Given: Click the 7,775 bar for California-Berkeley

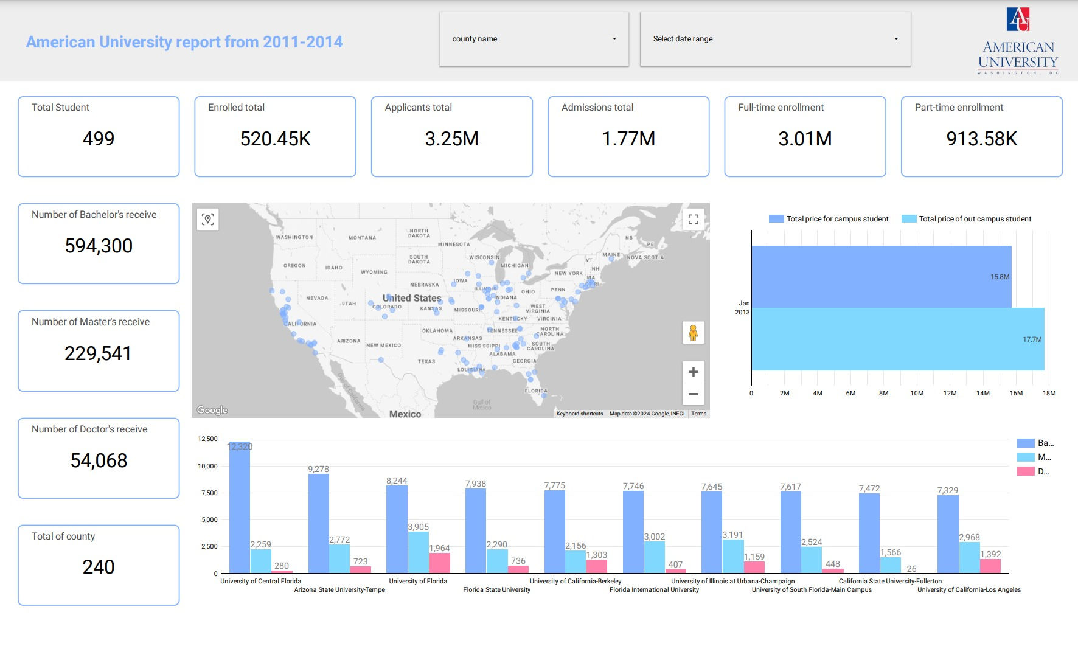Looking at the screenshot, I should (x=555, y=532).
